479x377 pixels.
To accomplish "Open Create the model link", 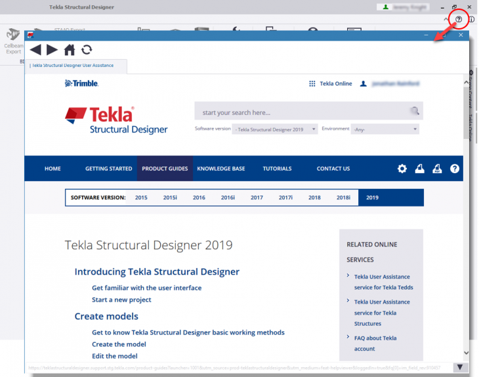I will pos(119,344).
